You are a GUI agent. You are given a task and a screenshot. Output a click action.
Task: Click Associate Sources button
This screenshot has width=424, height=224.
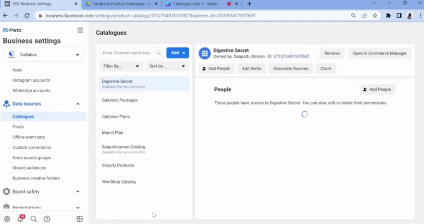pos(291,69)
